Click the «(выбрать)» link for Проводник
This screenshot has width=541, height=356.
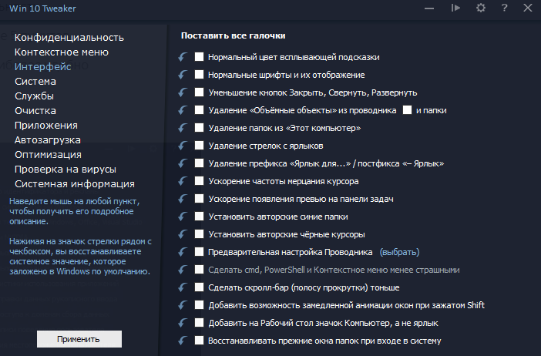(399, 252)
